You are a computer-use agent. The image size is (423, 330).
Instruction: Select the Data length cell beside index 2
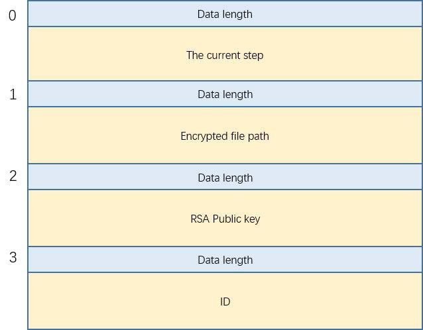(225, 178)
